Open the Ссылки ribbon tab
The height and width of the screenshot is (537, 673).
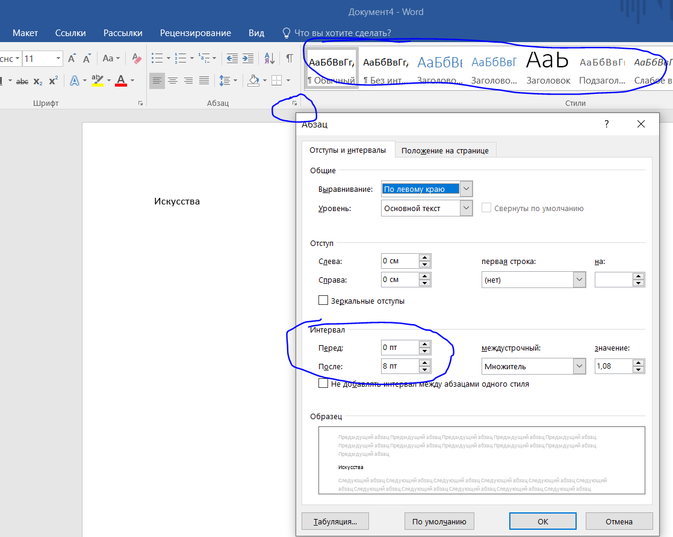tap(70, 33)
